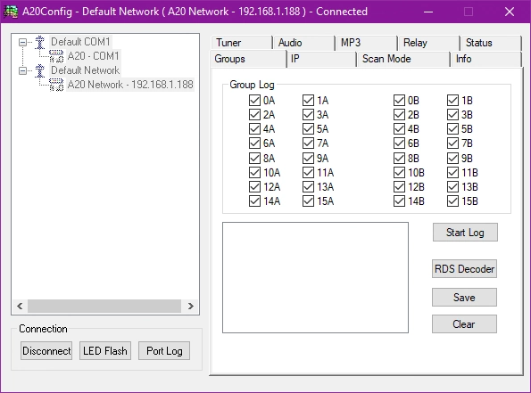Uncheck the 0A group checkbox

pyautogui.click(x=254, y=101)
